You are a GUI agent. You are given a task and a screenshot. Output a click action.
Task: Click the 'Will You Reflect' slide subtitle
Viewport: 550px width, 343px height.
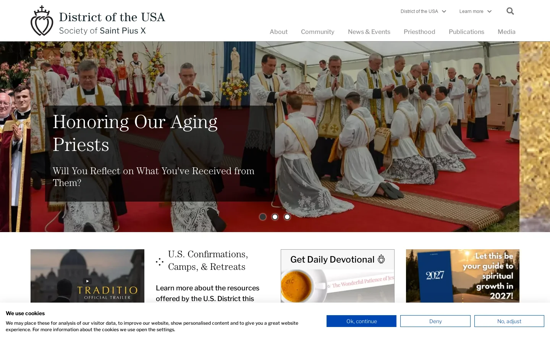coord(154,177)
